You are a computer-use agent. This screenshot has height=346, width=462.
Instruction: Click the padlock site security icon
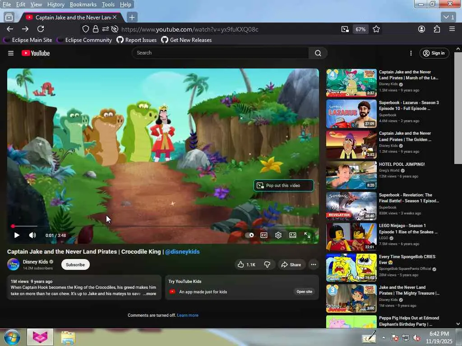click(x=96, y=29)
